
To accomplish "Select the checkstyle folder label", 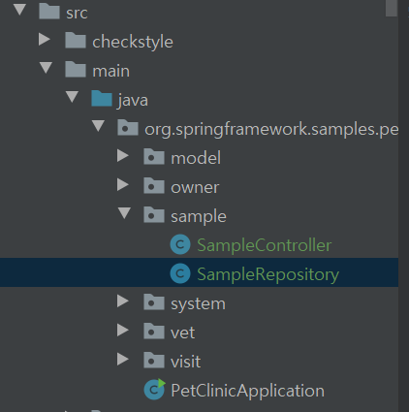I will pos(133,42).
